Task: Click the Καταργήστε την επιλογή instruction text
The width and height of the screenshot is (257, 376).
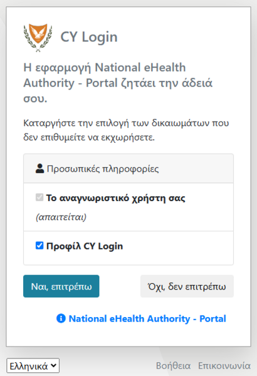Action: [x=126, y=130]
